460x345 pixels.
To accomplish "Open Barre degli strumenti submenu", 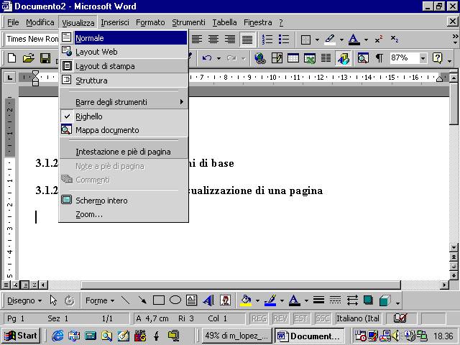I will (x=123, y=102).
